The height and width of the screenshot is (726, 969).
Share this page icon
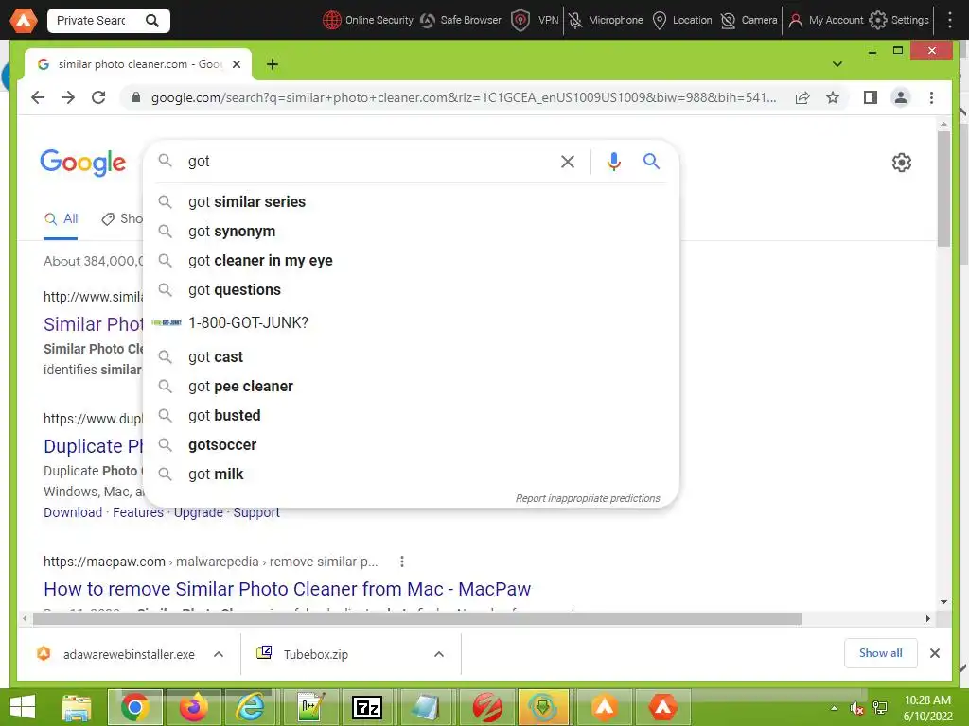(802, 97)
